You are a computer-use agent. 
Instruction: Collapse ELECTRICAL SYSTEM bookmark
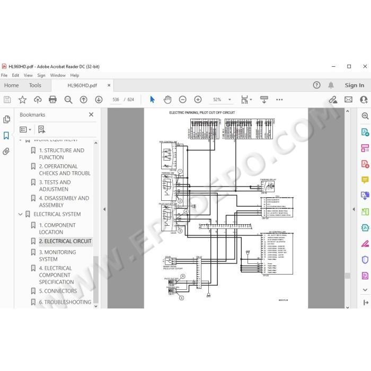click(20, 214)
